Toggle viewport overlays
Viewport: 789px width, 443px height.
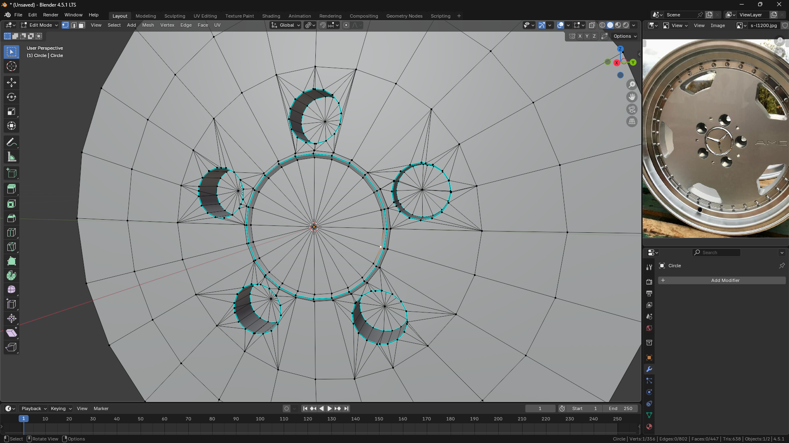[560, 25]
